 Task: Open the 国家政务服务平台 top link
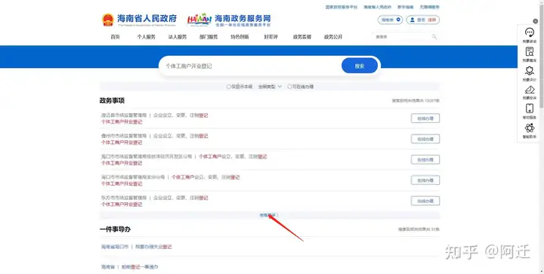click(x=342, y=7)
